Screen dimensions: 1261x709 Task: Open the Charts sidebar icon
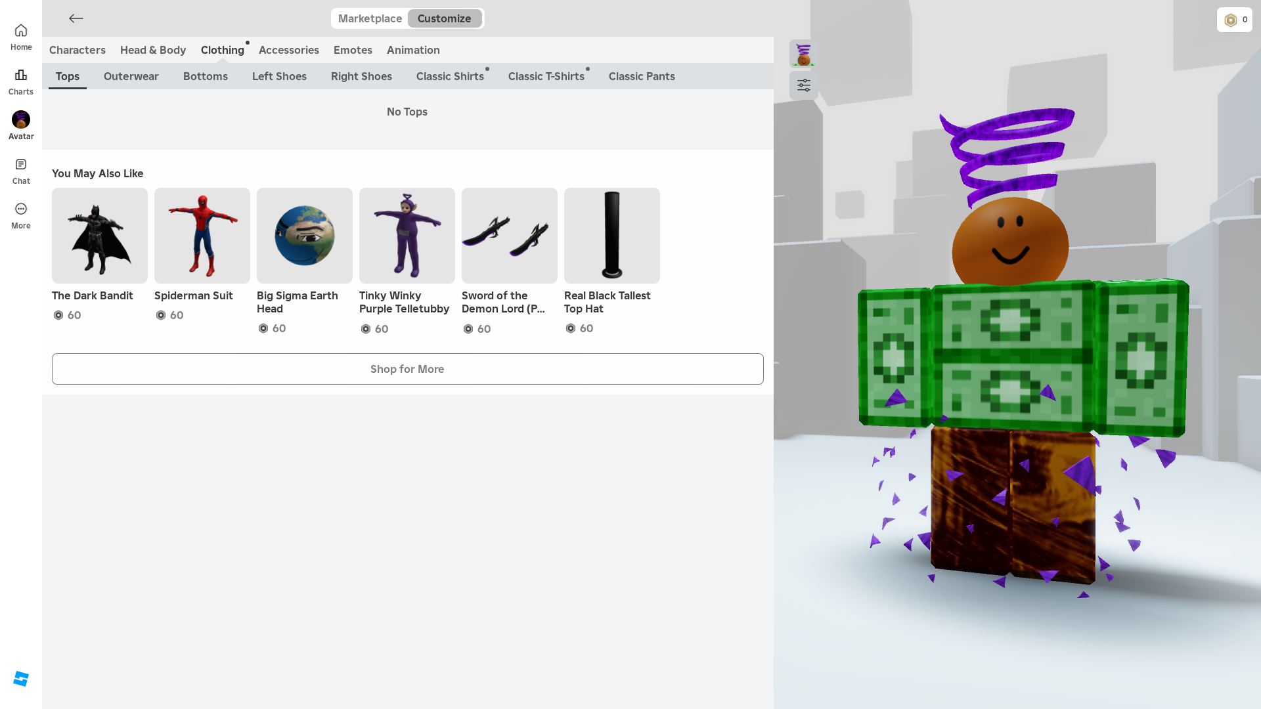(x=21, y=75)
